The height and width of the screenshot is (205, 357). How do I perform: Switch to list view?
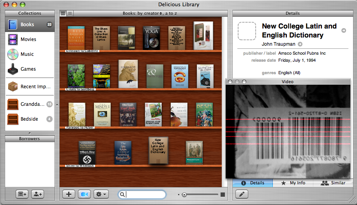point(70,13)
